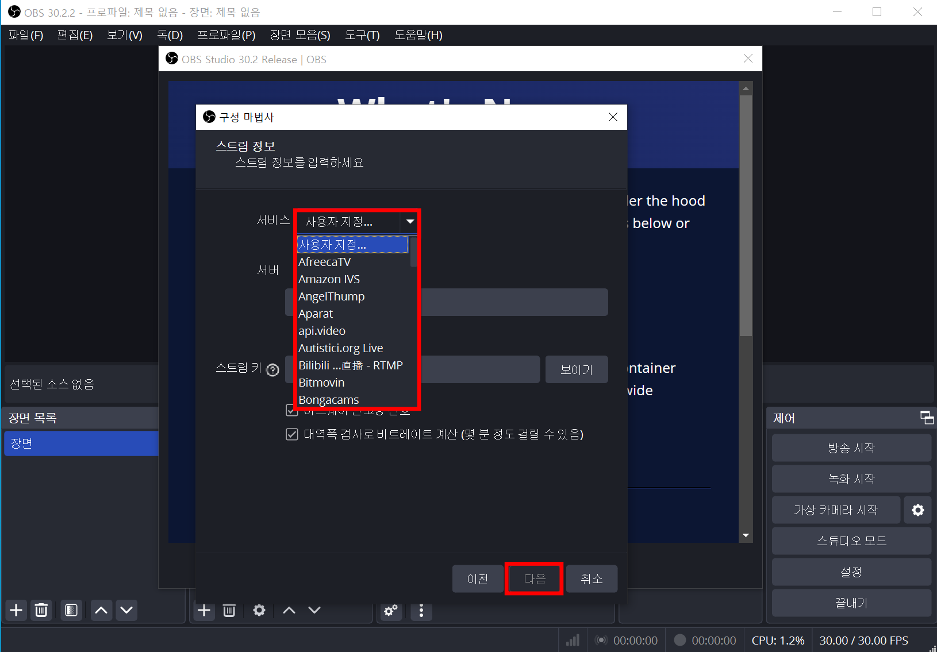937x652 pixels.
Task: Click the 가상 카메라 시작 button
Action: 836,510
